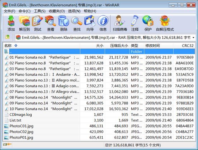Sort by the 修改时间 column header
198x150 pixels.
pos(159,46)
